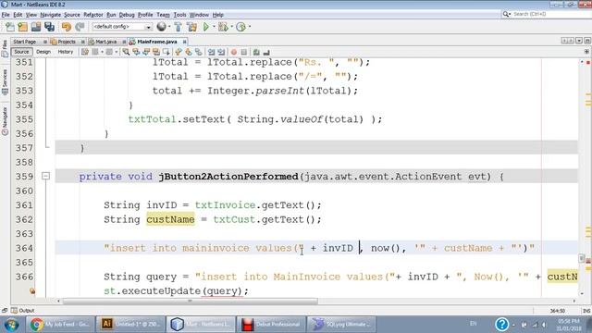Click the editor vertical scrollbar thumb
The image size is (592, 333).
582,259
